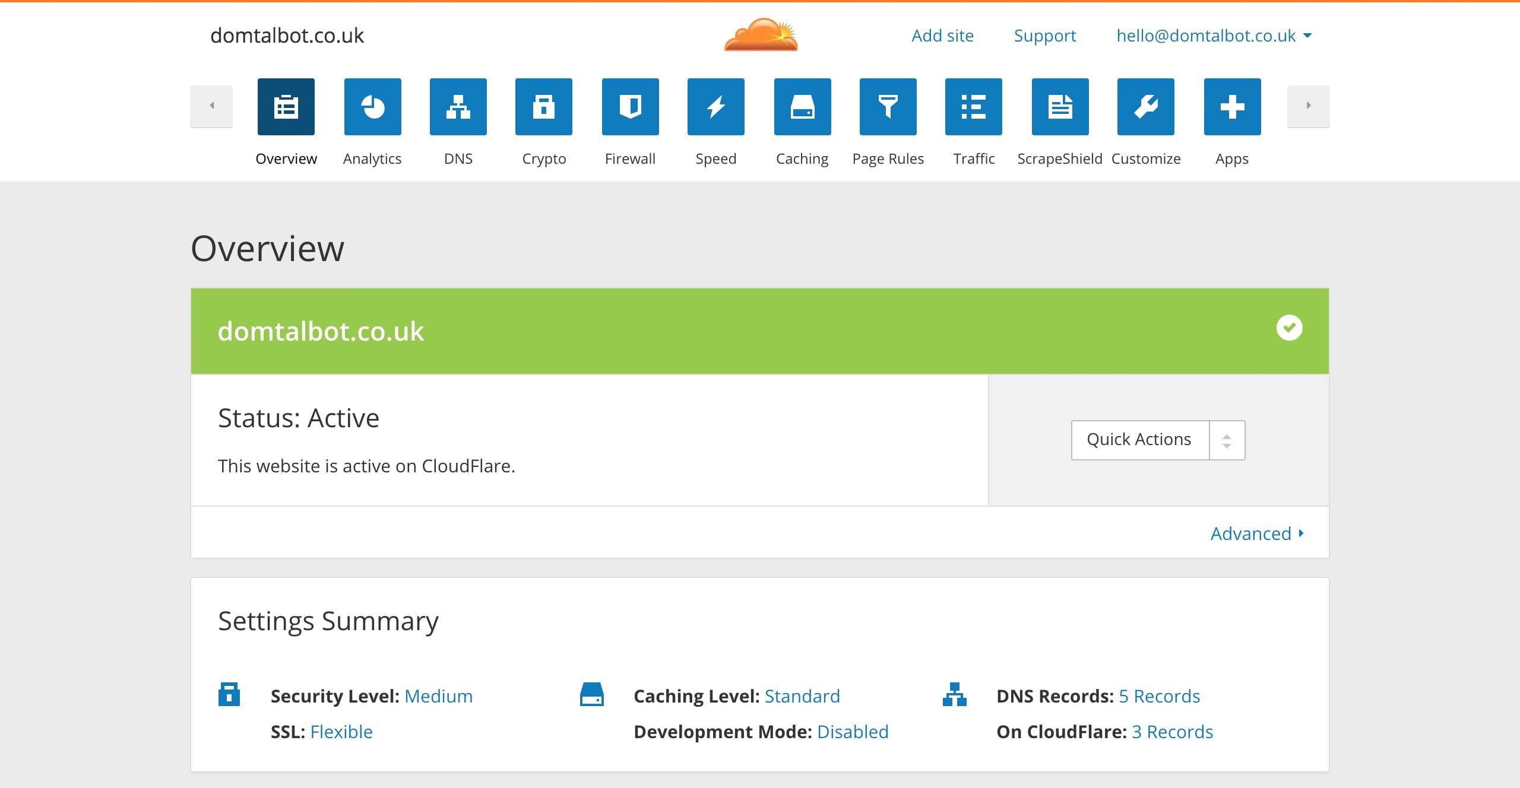
Task: Select the Customize wrench icon
Action: [1145, 107]
